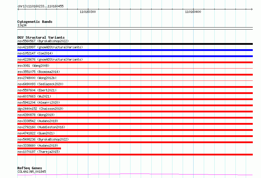Open the nsv4228676 (gnomADStructuralVariants) label
The height and width of the screenshot is (178, 261).
50,59
